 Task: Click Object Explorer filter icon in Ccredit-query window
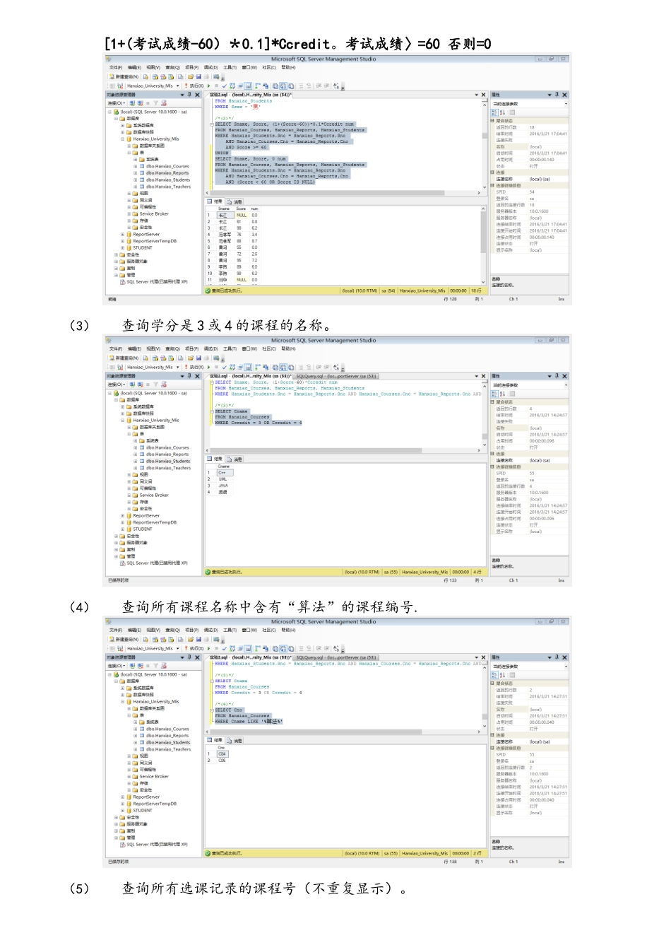(x=154, y=385)
